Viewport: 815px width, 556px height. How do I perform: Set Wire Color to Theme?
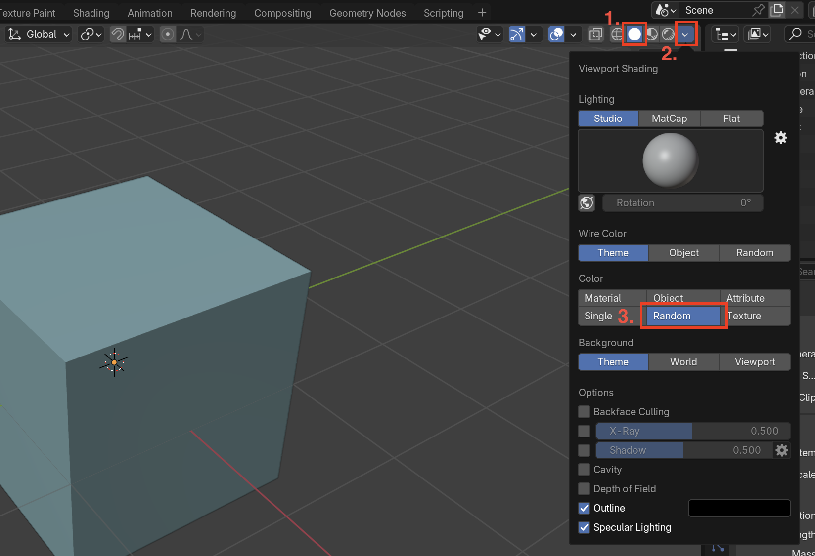coord(613,253)
